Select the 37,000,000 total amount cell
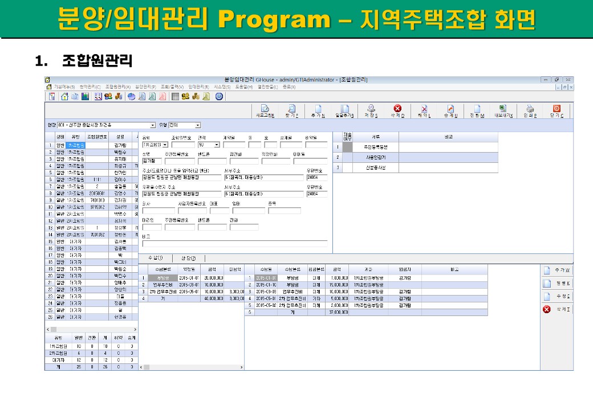 point(338,312)
